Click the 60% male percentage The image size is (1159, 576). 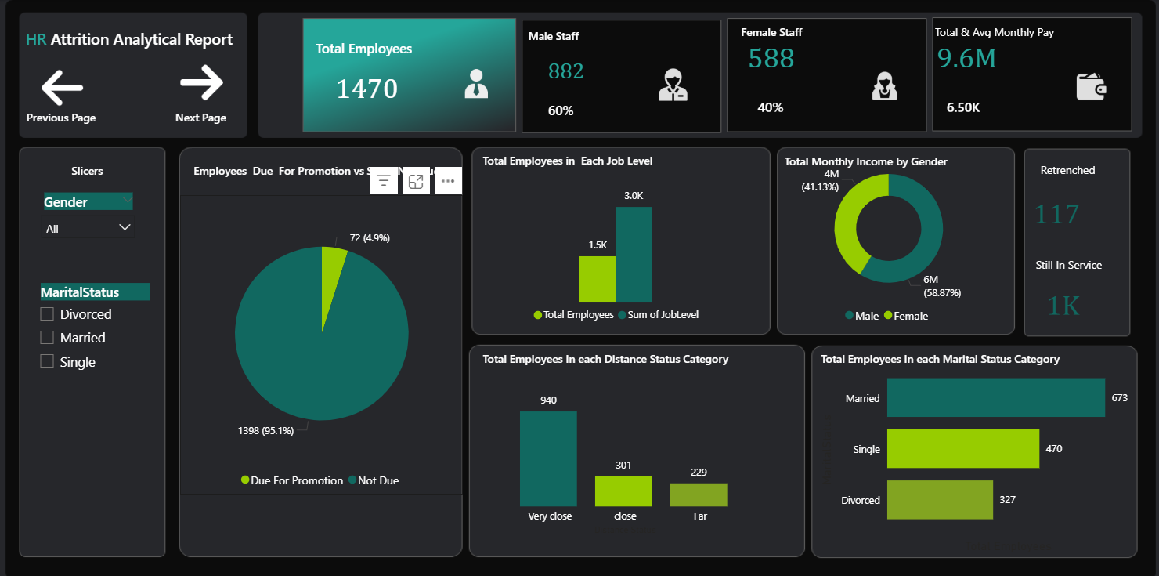(x=561, y=110)
